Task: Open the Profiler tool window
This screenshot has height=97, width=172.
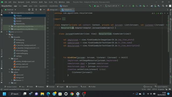Action: click(92, 87)
